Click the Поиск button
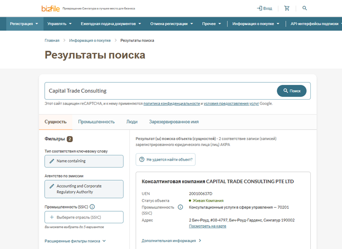342x249 pixels. 292,91
